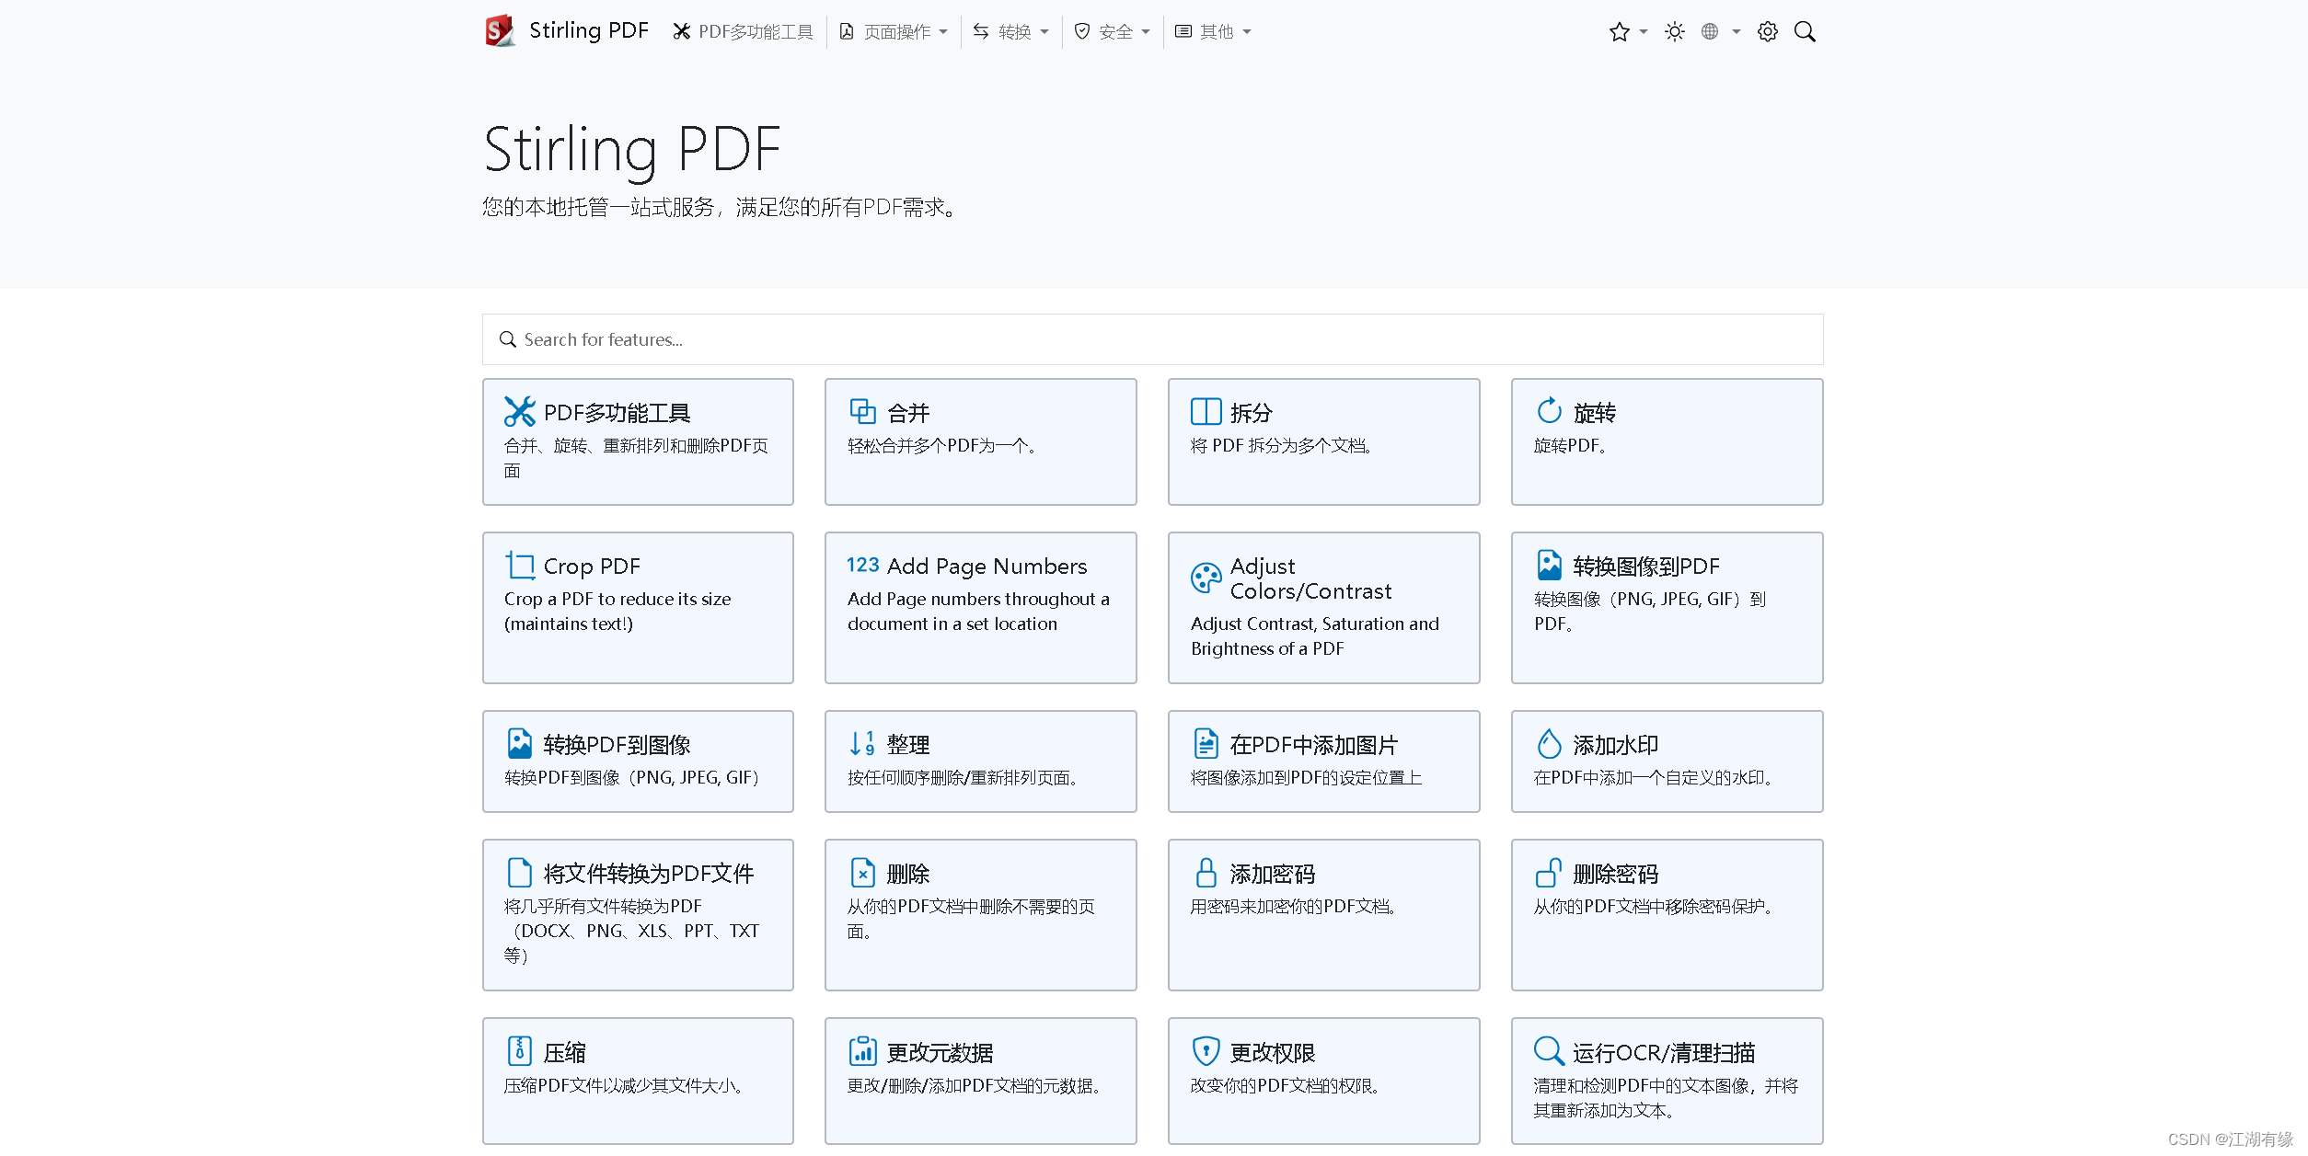Click '用密码来加密你的PDF文档。' description
Viewport: 2308px width, 1156px height.
coord(1295,907)
